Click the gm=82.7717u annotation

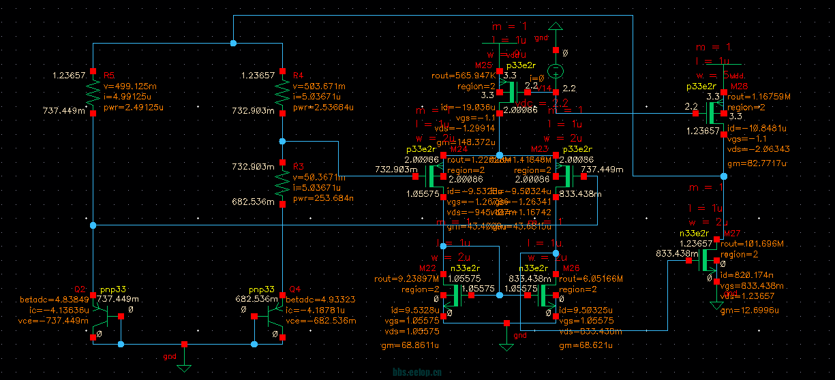[x=757, y=164]
